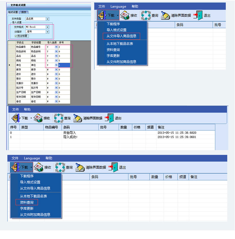
Task: Open the Language menu in the bottom window
Action: coord(32,158)
